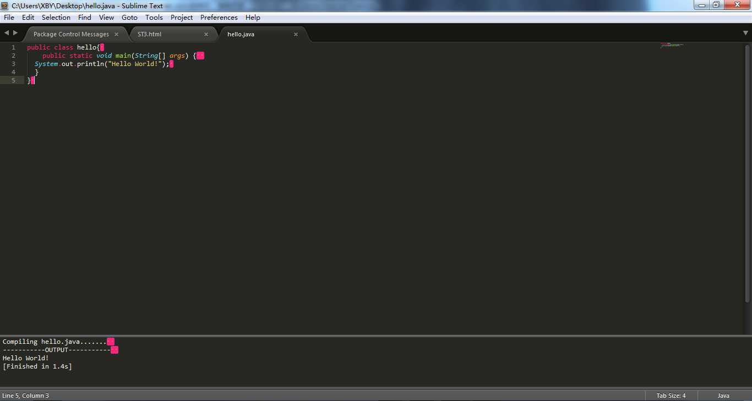
Task: Close the Package Control Messages tab
Action: coord(116,34)
